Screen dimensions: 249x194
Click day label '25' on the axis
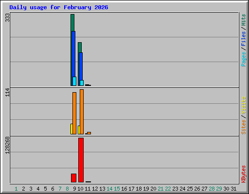point(190,189)
